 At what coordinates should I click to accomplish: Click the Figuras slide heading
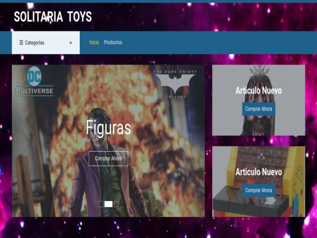tap(109, 128)
